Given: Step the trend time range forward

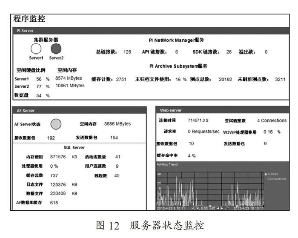Looking at the screenshot, I should (222, 208).
